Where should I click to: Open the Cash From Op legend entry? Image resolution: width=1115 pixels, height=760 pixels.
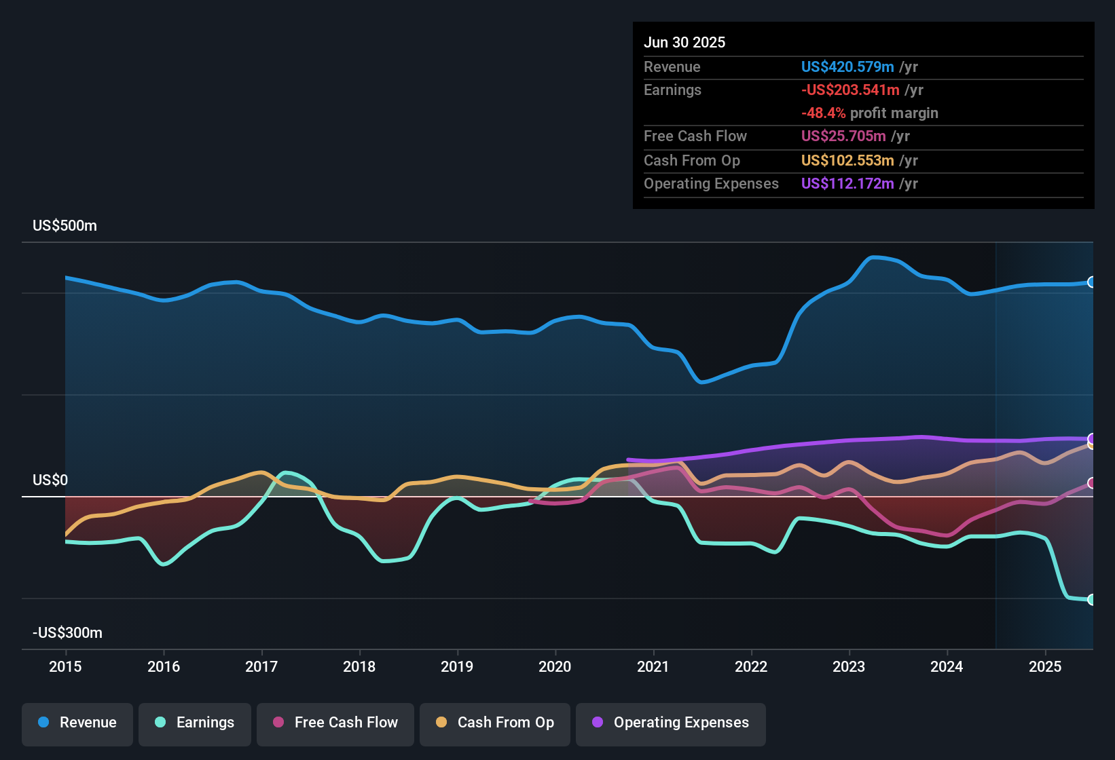[494, 723]
